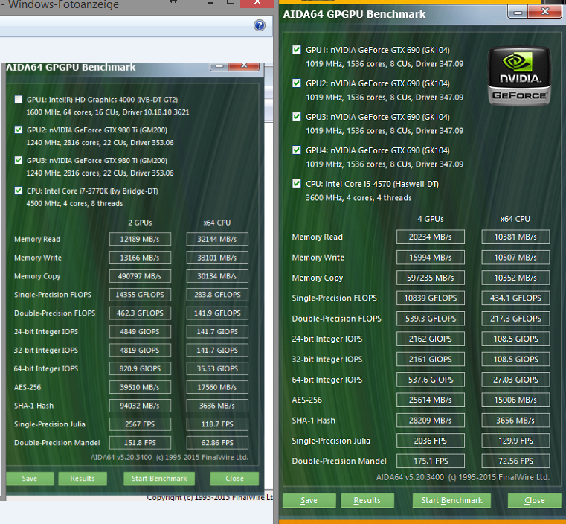Save results in the GTX 690 window
This screenshot has height=524, width=566.
(308, 500)
